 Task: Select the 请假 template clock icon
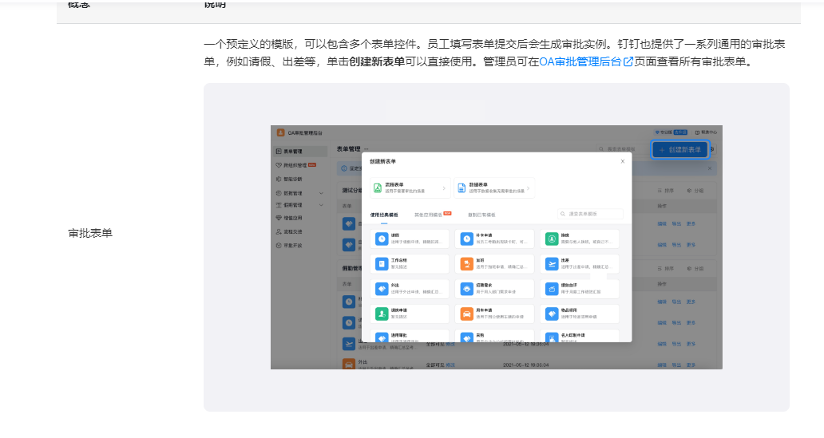click(x=382, y=239)
